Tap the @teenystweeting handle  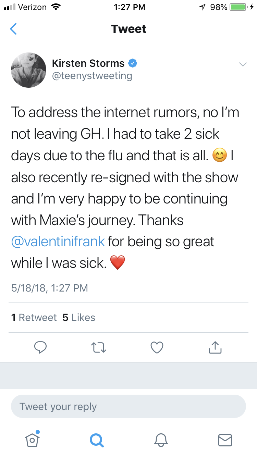[92, 75]
